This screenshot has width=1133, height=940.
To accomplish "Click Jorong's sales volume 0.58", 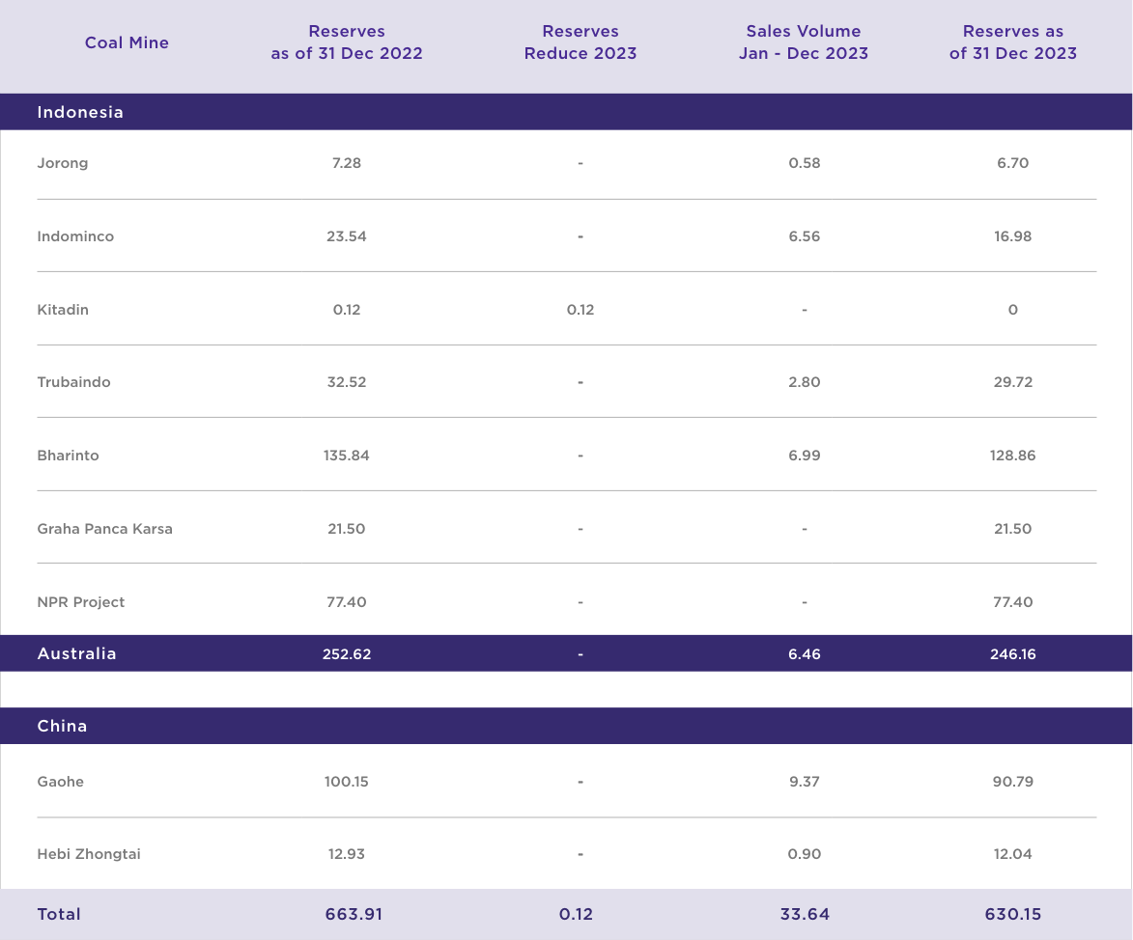I will click(x=805, y=163).
